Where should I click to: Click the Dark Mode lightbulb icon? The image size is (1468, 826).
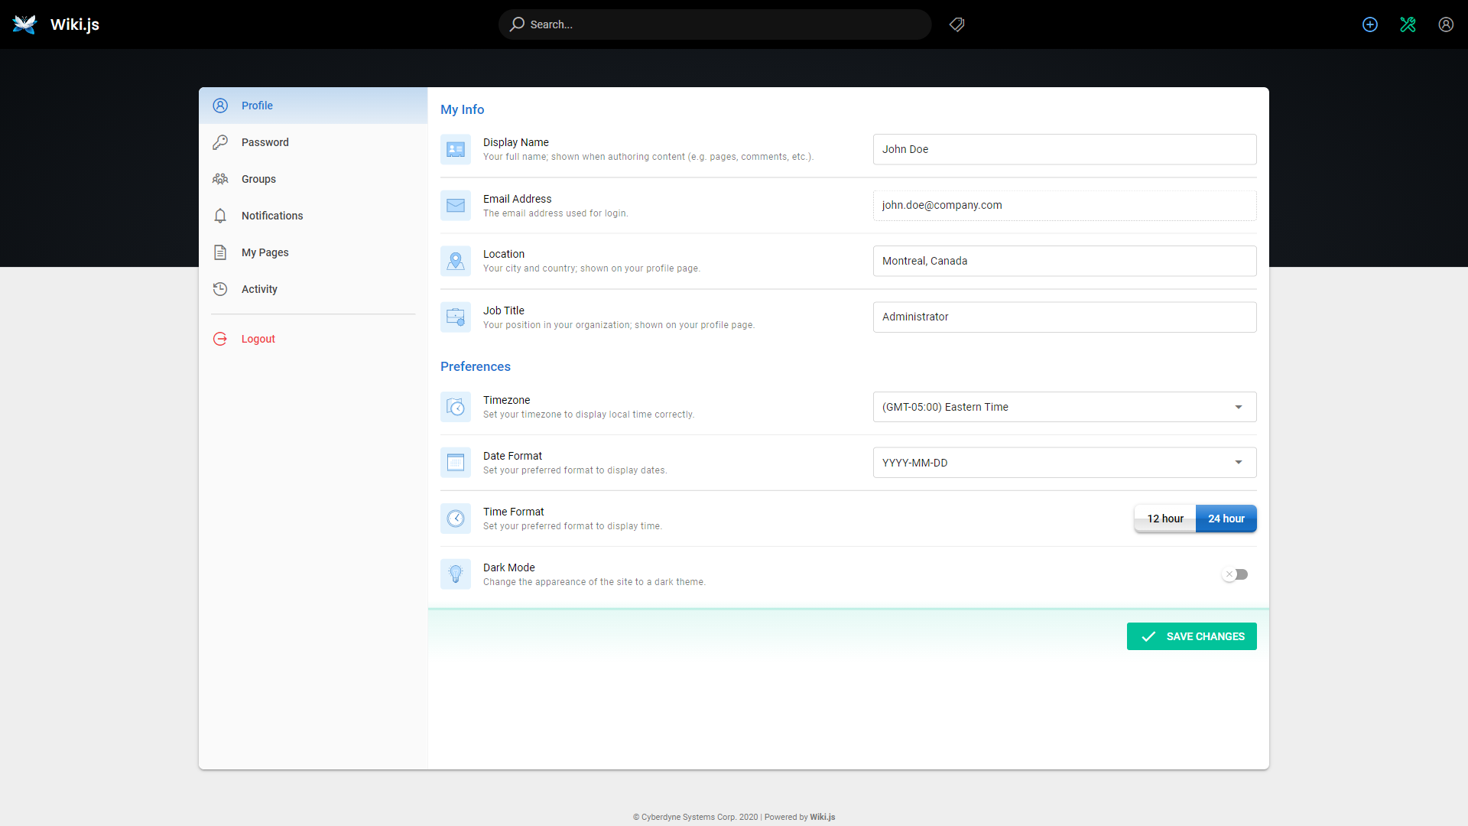tap(456, 574)
